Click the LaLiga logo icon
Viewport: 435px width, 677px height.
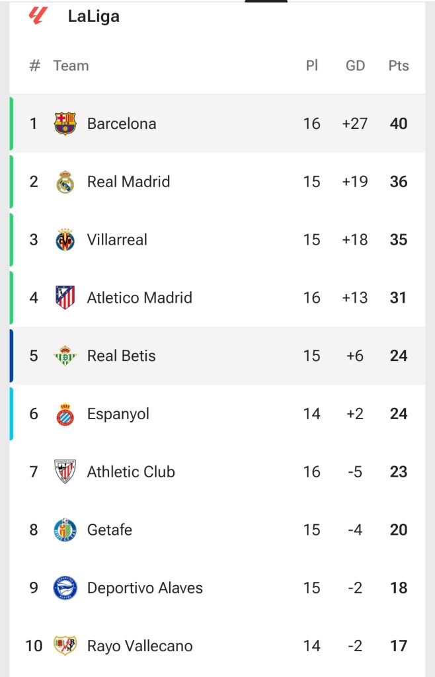coord(38,15)
